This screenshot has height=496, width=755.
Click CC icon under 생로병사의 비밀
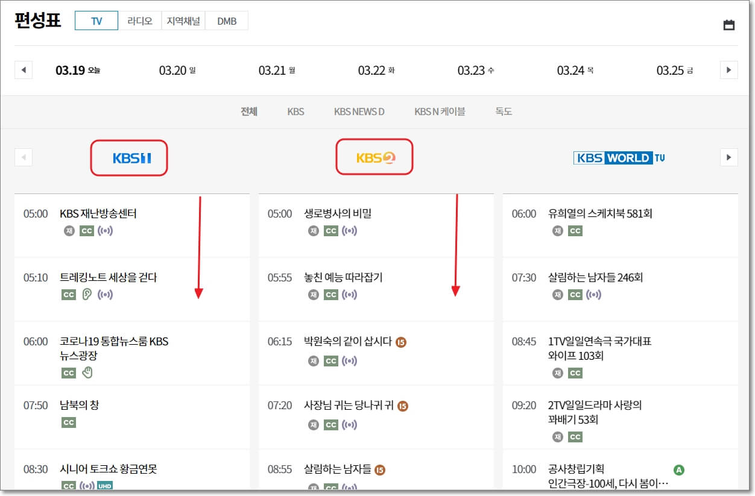pos(331,231)
